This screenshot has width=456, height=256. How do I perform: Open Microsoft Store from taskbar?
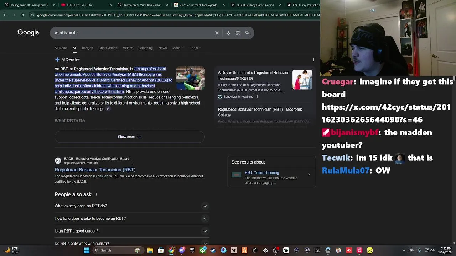161,250
